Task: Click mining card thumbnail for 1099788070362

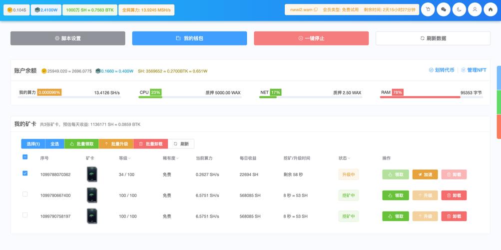Action: point(92,174)
